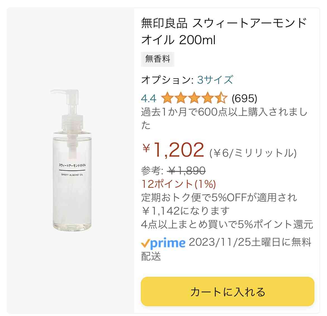327x316 pixels.
Task: Click the ￥1,202 price
Action: [x=173, y=149]
